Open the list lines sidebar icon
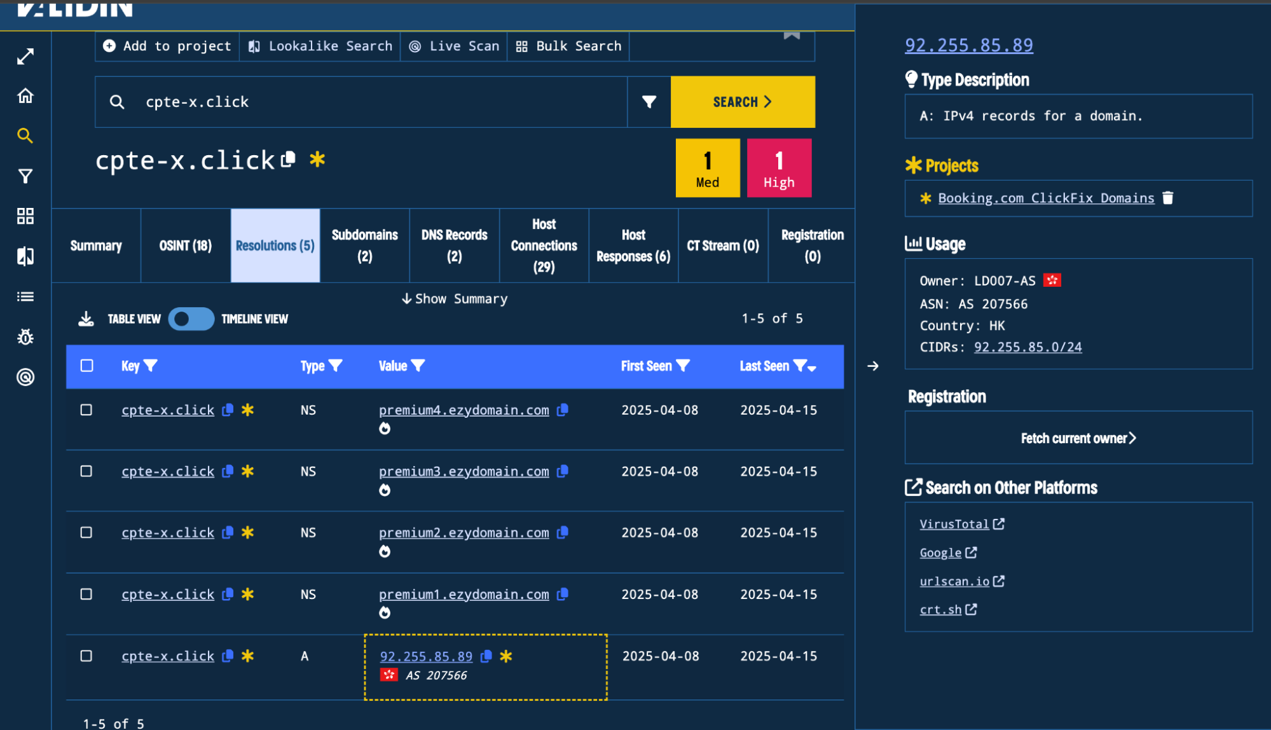The height and width of the screenshot is (730, 1271). (x=25, y=296)
